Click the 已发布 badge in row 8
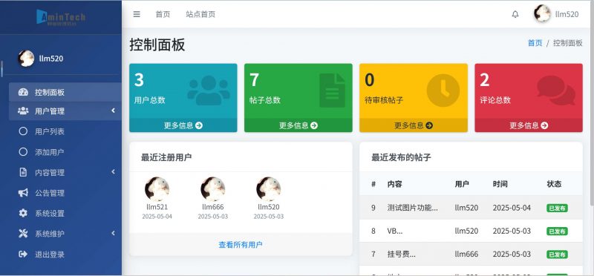The width and height of the screenshot is (594, 276). (557, 231)
